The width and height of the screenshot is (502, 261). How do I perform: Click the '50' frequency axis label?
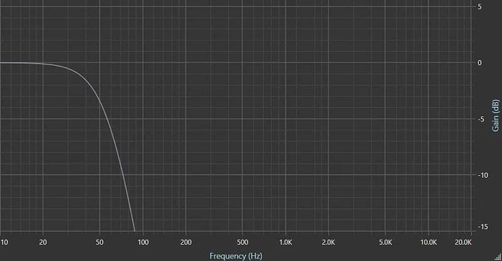100,242
